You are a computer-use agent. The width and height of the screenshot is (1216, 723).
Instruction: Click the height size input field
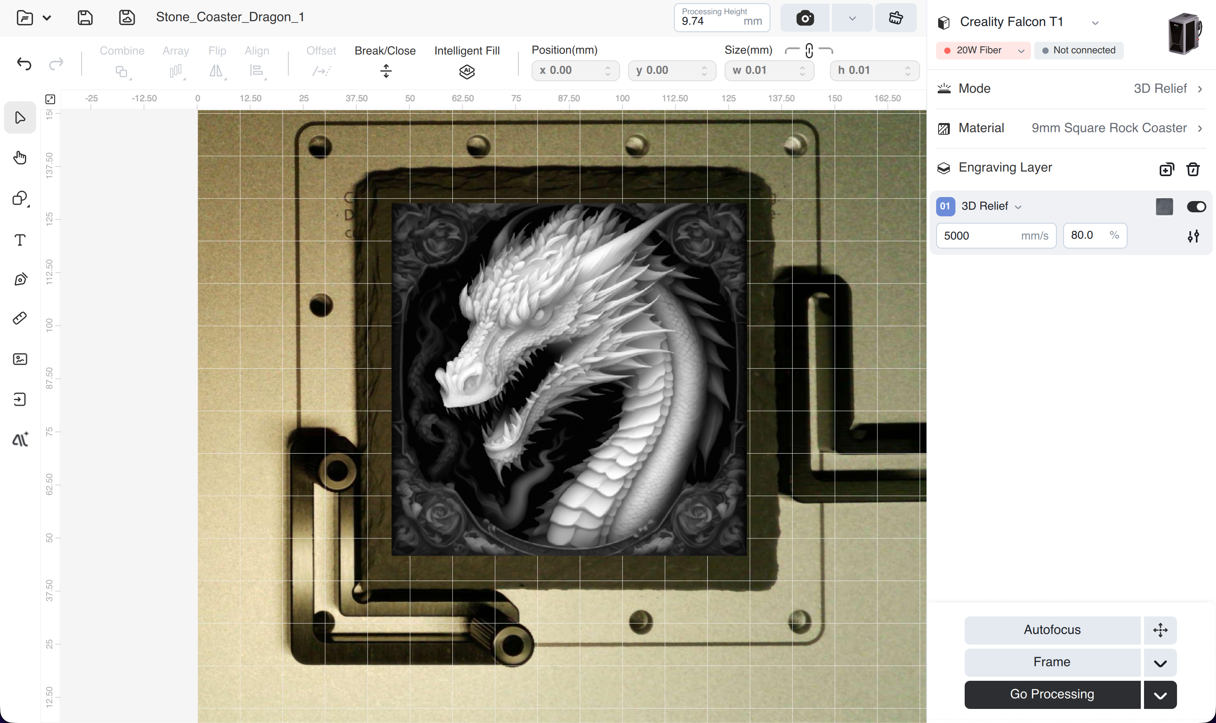875,71
